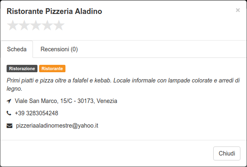This screenshot has width=247, height=167.
Task: Click the Chiudi button
Action: [x=227, y=153]
